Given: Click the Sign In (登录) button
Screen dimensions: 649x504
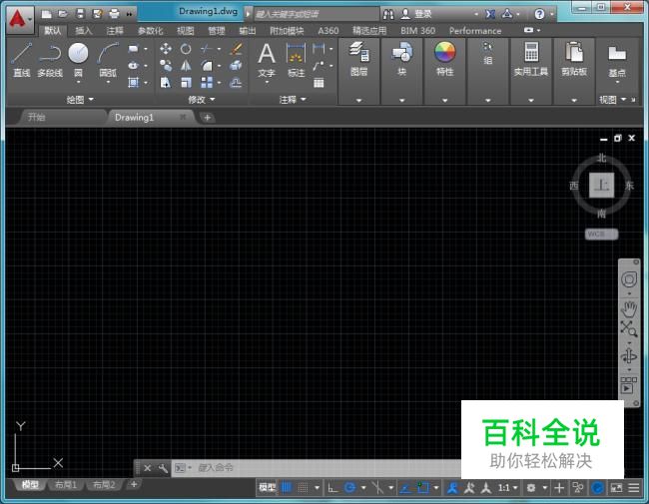Looking at the screenshot, I should [422, 14].
